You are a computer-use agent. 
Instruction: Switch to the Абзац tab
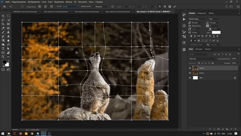coord(211,13)
